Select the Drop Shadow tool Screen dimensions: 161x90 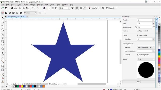(3, 66)
